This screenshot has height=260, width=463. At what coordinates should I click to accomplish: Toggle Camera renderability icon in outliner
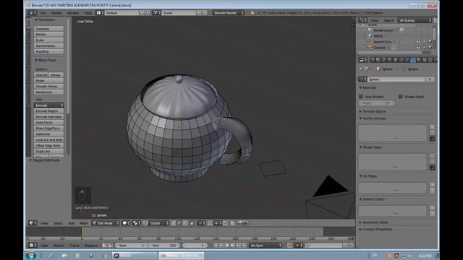click(x=430, y=48)
